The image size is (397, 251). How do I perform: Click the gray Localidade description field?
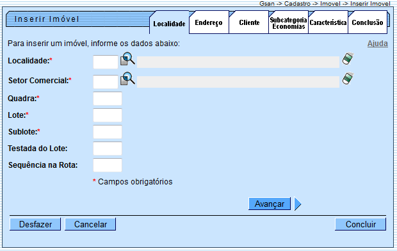tap(238, 62)
